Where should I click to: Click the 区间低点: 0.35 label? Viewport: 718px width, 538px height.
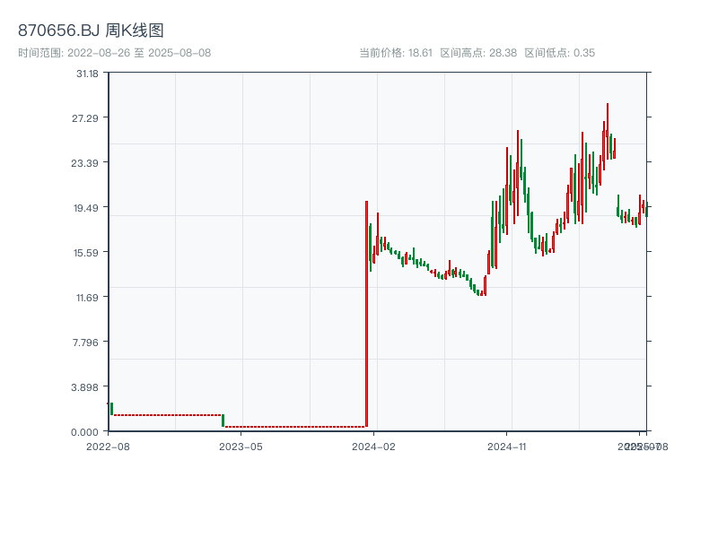559,53
